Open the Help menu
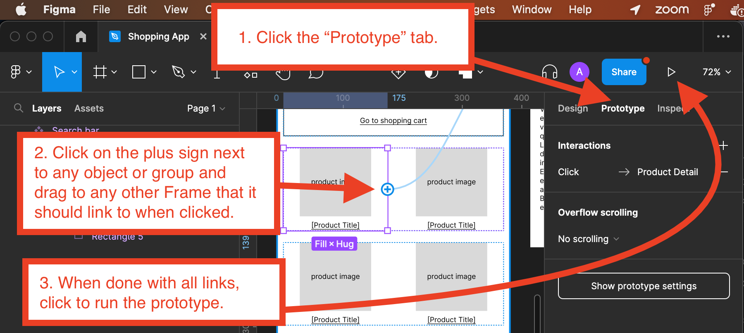The width and height of the screenshot is (744, 333). click(x=580, y=10)
